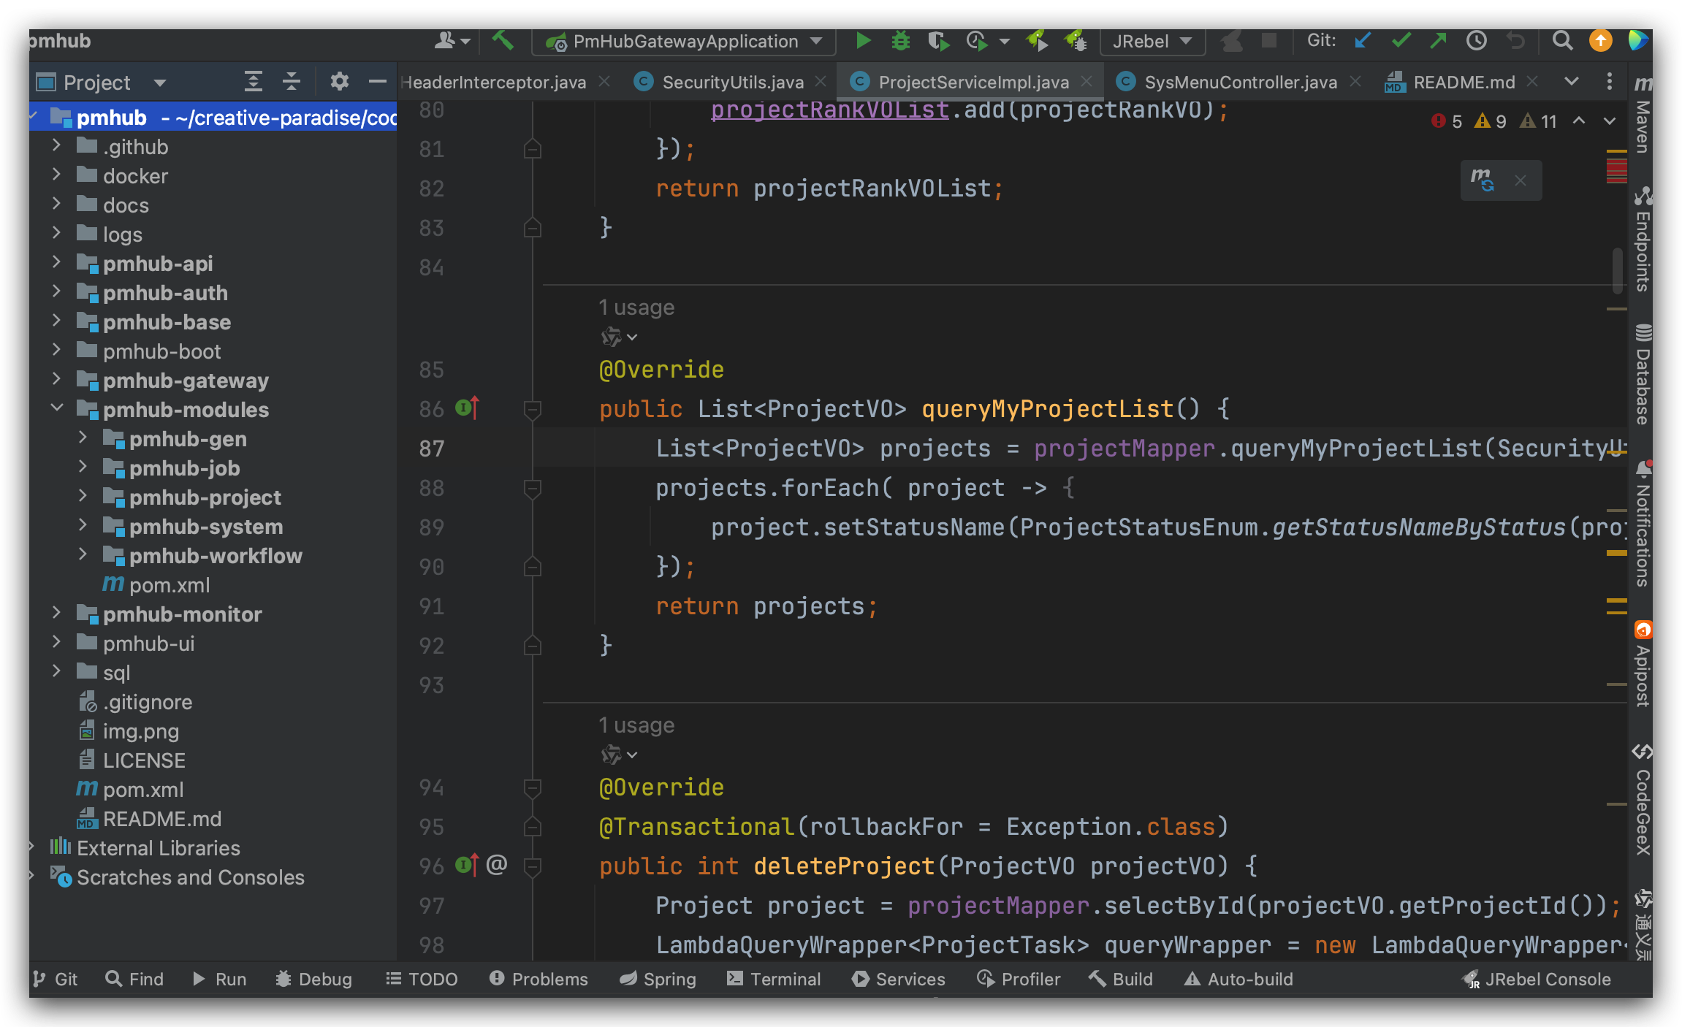The width and height of the screenshot is (1682, 1027).
Task: Toggle fold marker for queryMyProjectList method
Action: pyautogui.click(x=533, y=410)
